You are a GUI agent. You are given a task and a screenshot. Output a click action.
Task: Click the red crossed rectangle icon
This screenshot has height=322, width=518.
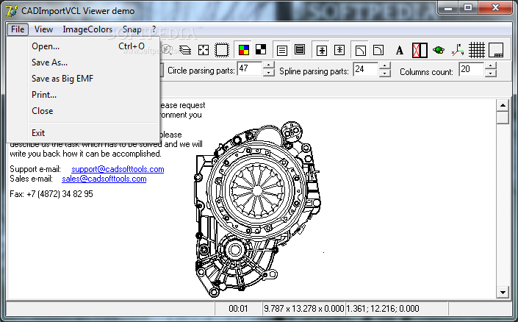click(x=419, y=50)
